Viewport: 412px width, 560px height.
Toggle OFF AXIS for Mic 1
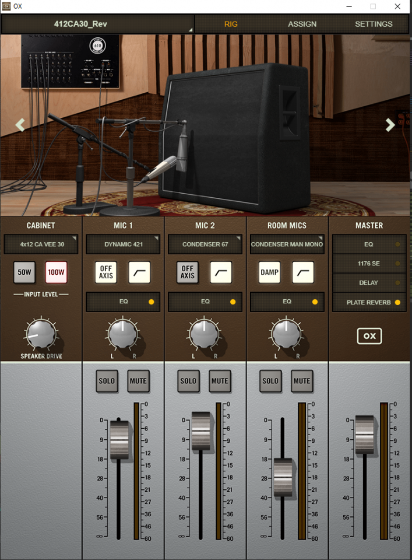click(106, 272)
